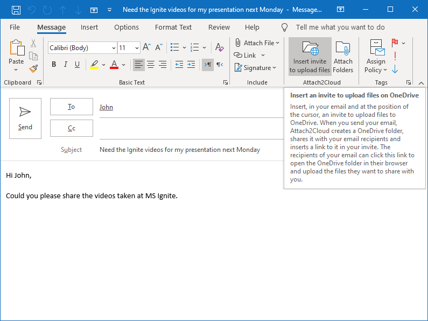Open Clipboard dialog launcher

pos(39,82)
